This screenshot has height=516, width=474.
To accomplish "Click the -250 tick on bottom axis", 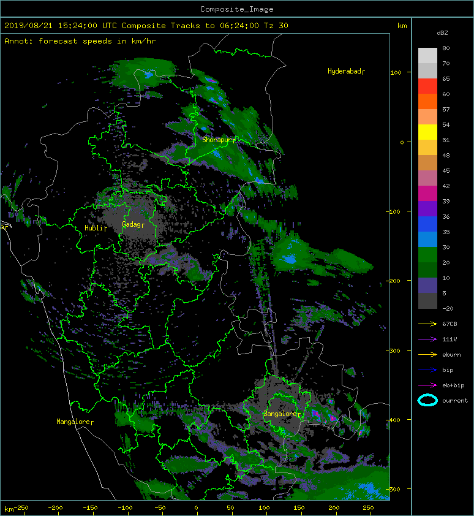I will 22,508.
